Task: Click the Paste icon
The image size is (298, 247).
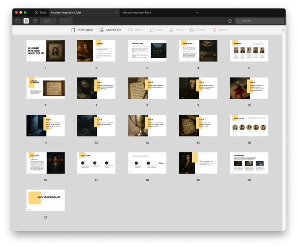Action: [x=172, y=30]
